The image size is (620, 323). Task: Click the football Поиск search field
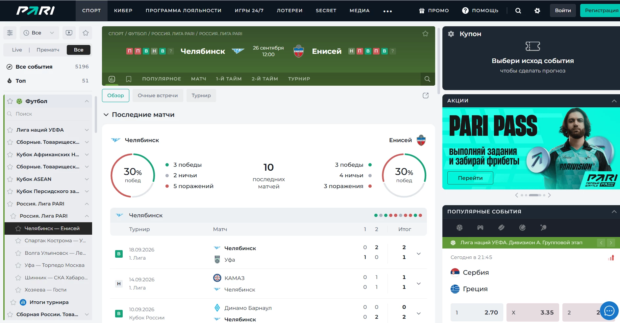(x=49, y=114)
